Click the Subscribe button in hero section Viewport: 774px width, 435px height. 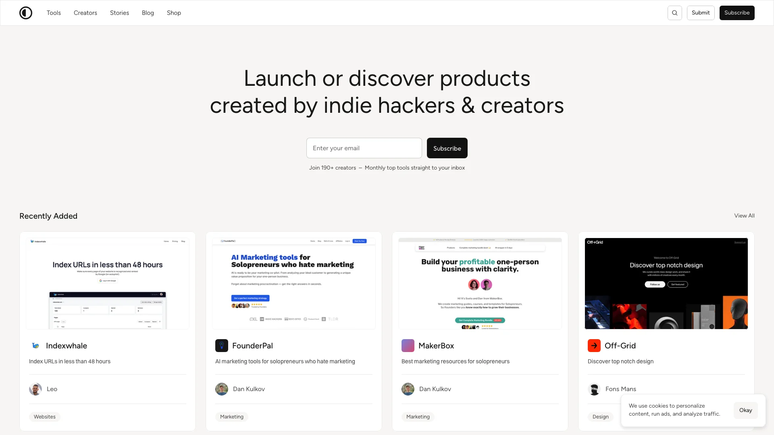point(447,148)
